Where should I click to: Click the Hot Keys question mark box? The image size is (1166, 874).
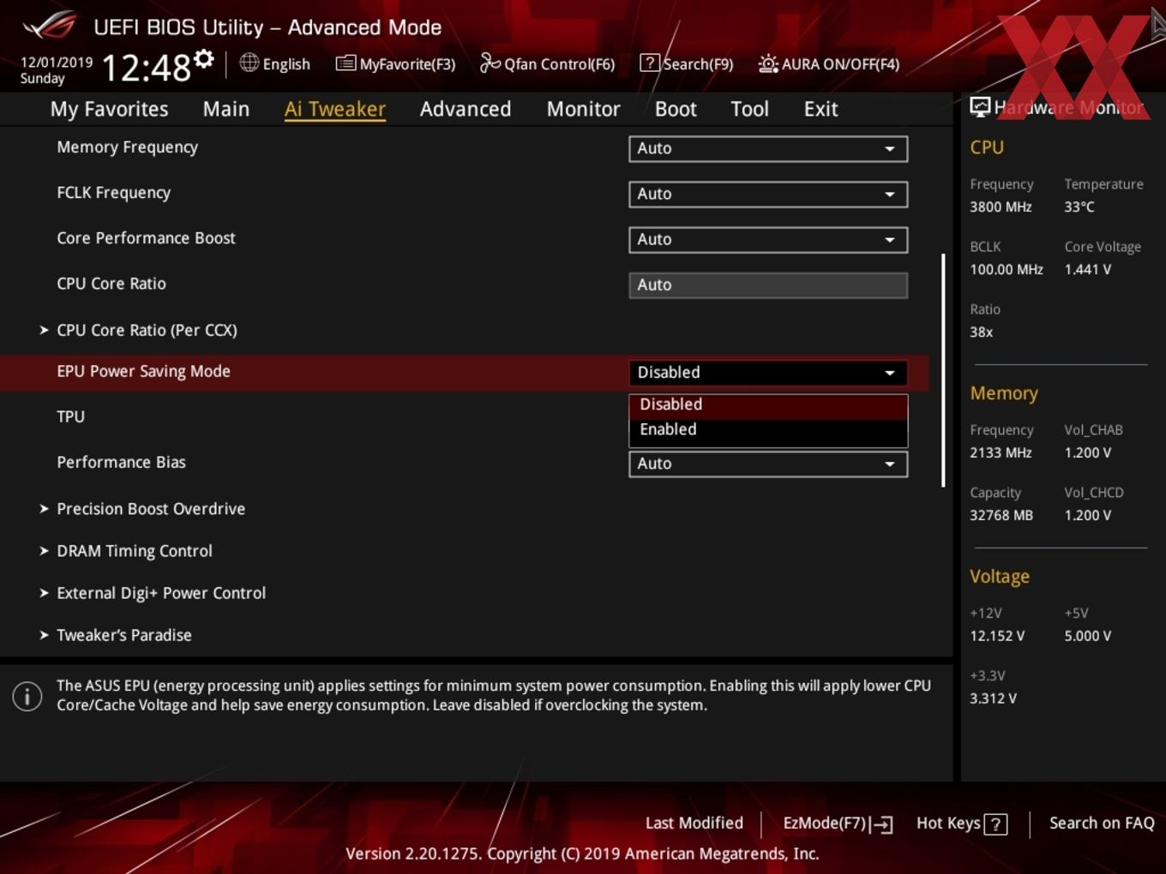(x=995, y=824)
